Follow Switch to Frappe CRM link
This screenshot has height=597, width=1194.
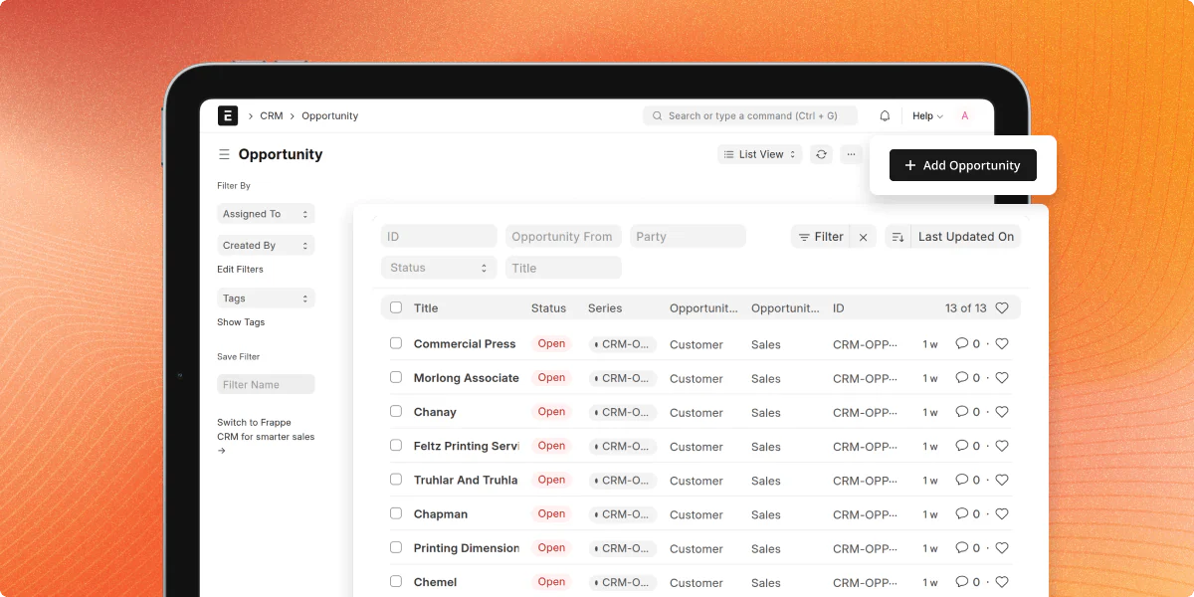tap(266, 437)
